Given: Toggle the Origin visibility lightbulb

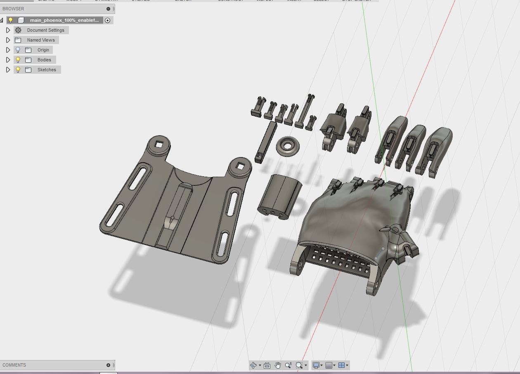Looking at the screenshot, I should pyautogui.click(x=18, y=50).
